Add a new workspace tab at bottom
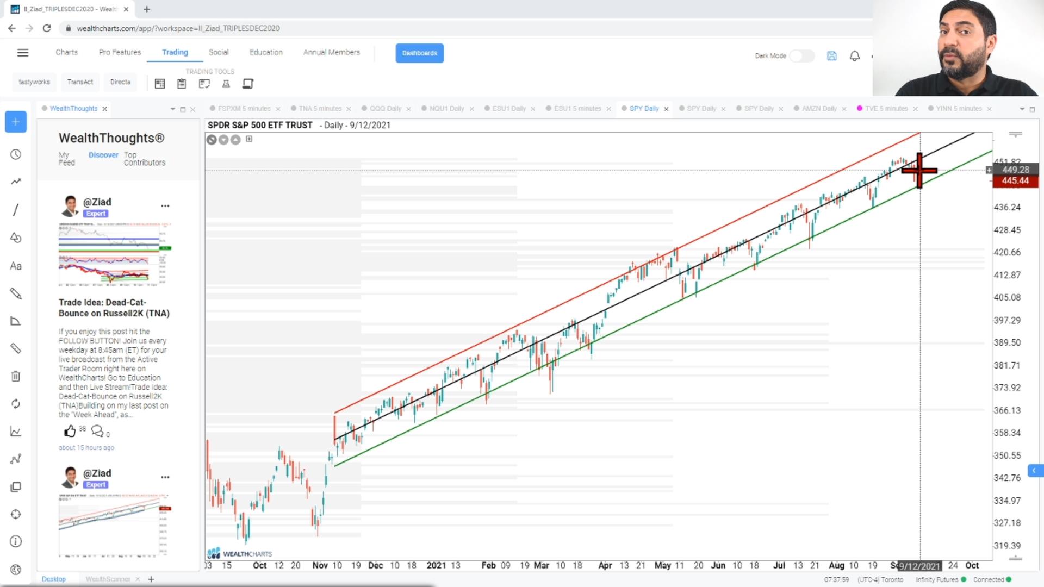 click(151, 579)
